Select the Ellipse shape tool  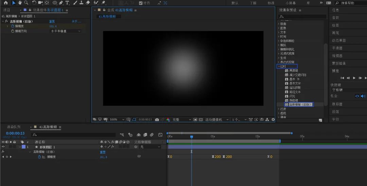[x=55, y=3]
